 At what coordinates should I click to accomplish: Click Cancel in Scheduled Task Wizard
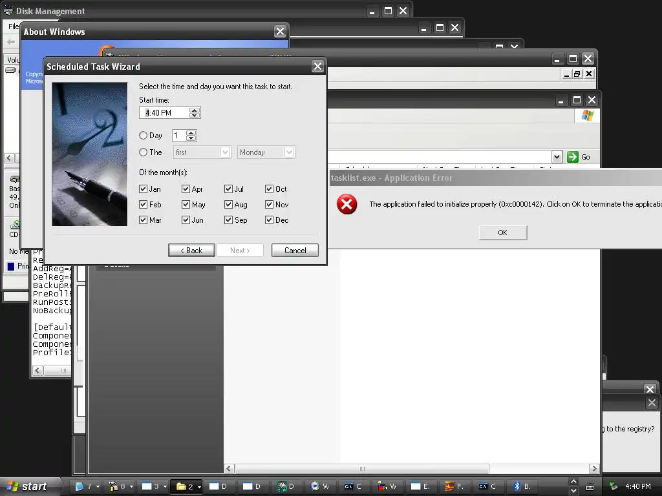(295, 250)
